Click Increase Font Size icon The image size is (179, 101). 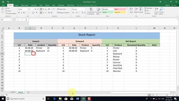(36, 9)
